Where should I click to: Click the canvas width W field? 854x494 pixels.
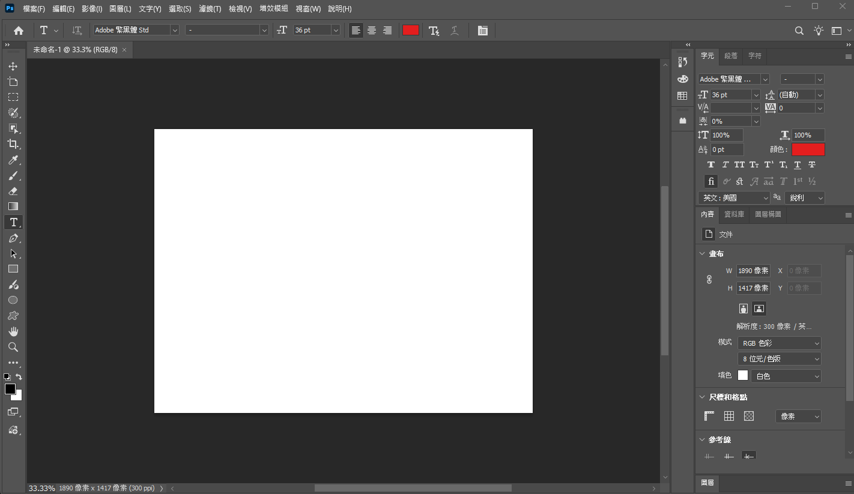click(753, 271)
